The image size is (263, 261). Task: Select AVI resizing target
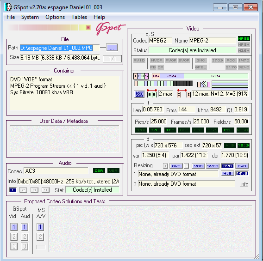pos(176,166)
